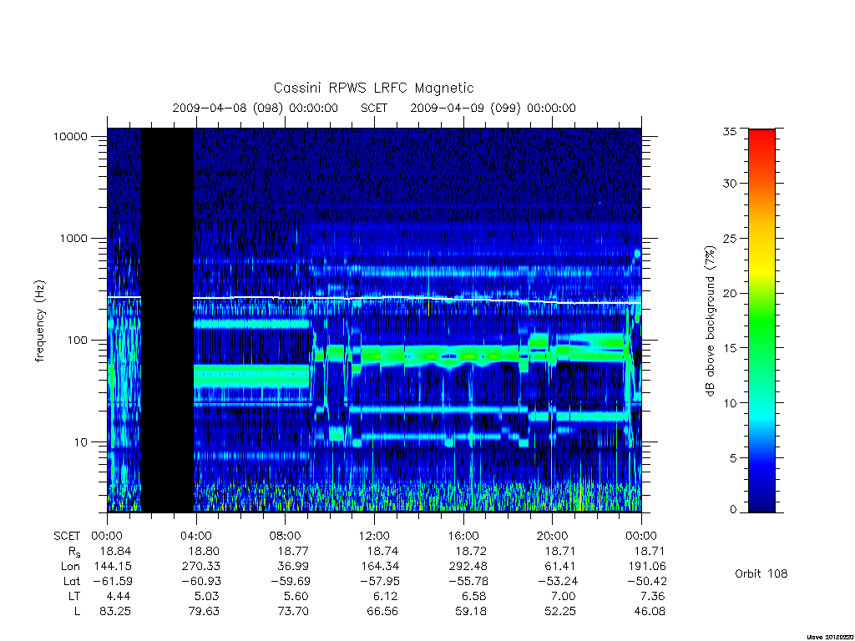This screenshot has height=641, width=855.
Task: Click the LT value 4.44
Action: tap(119, 596)
